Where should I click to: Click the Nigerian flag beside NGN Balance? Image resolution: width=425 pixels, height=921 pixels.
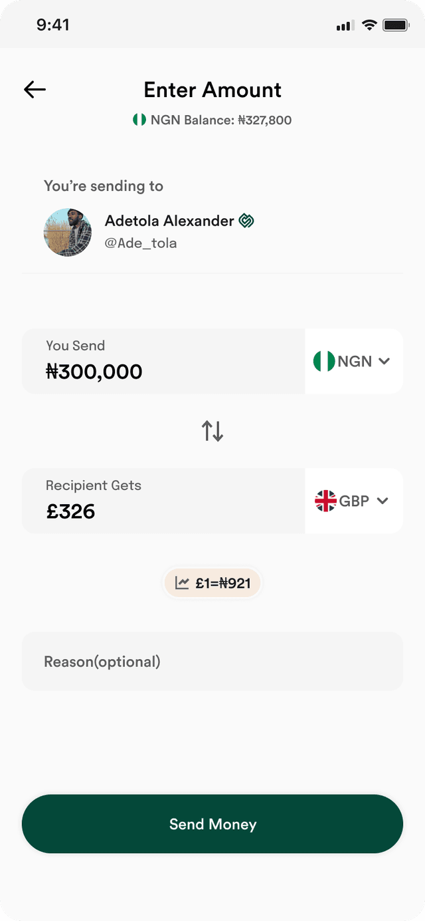[x=139, y=120]
